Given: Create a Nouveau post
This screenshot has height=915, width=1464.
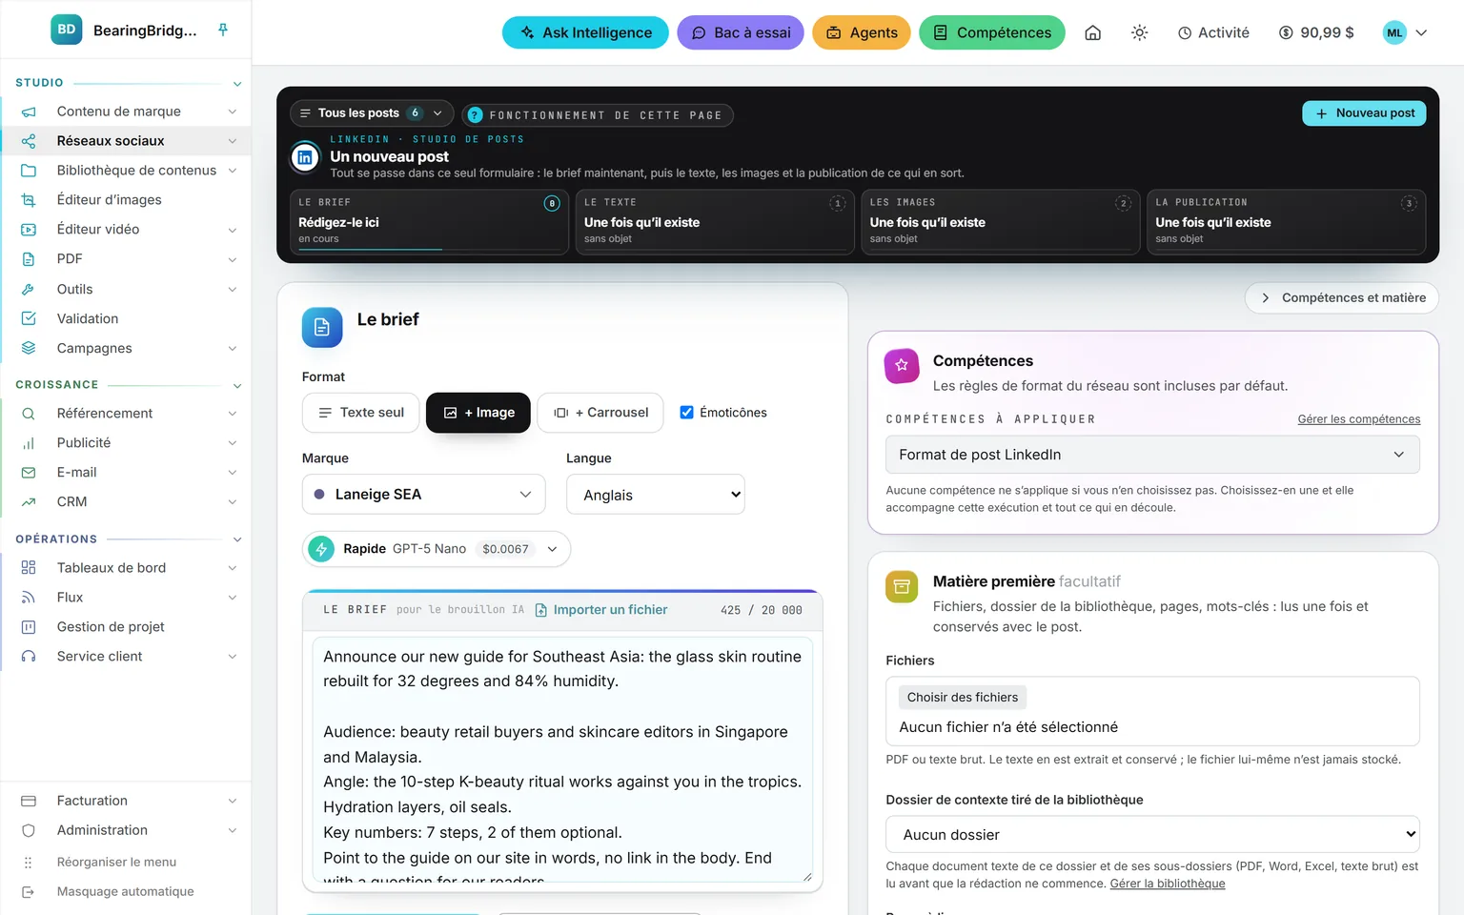Looking at the screenshot, I should click(x=1365, y=113).
